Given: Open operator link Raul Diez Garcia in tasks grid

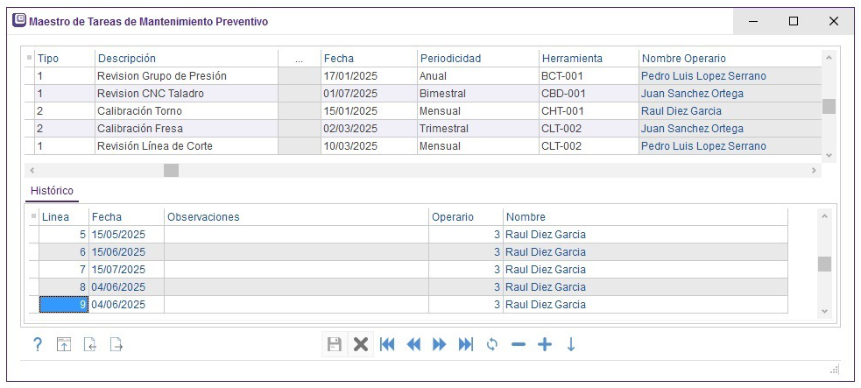Looking at the screenshot, I should pos(681,111).
